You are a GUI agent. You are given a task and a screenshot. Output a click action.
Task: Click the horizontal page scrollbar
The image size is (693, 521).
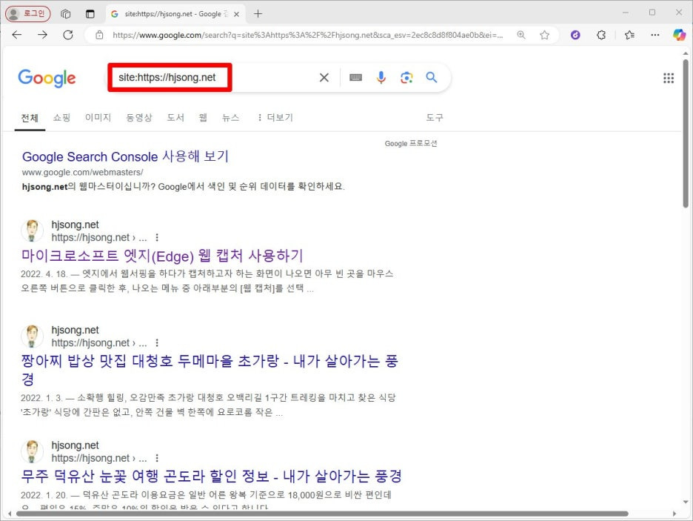[322, 514]
